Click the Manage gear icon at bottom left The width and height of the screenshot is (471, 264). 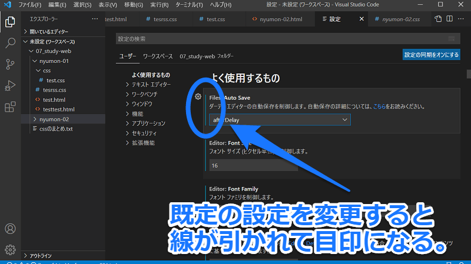coord(10,249)
